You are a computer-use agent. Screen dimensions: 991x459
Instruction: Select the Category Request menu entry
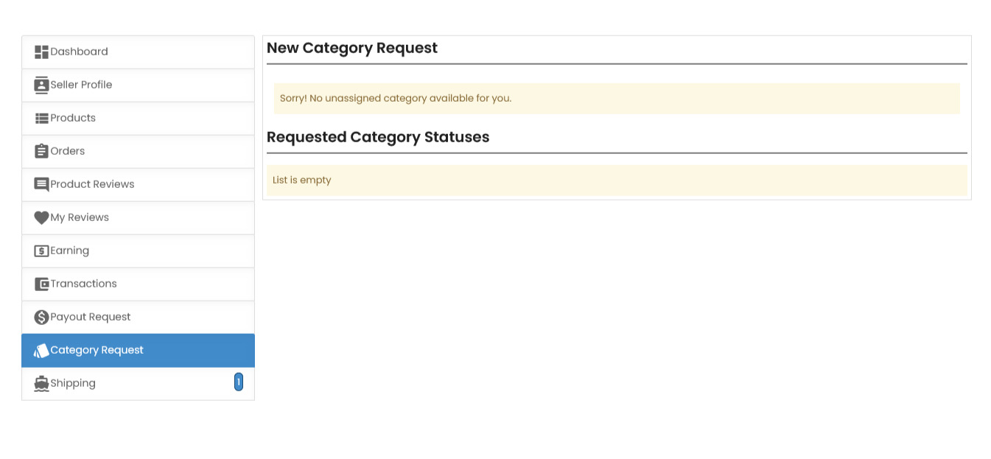tap(97, 351)
